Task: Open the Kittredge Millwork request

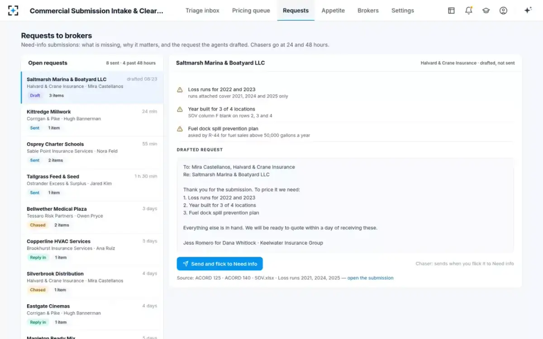Action: pos(92,120)
